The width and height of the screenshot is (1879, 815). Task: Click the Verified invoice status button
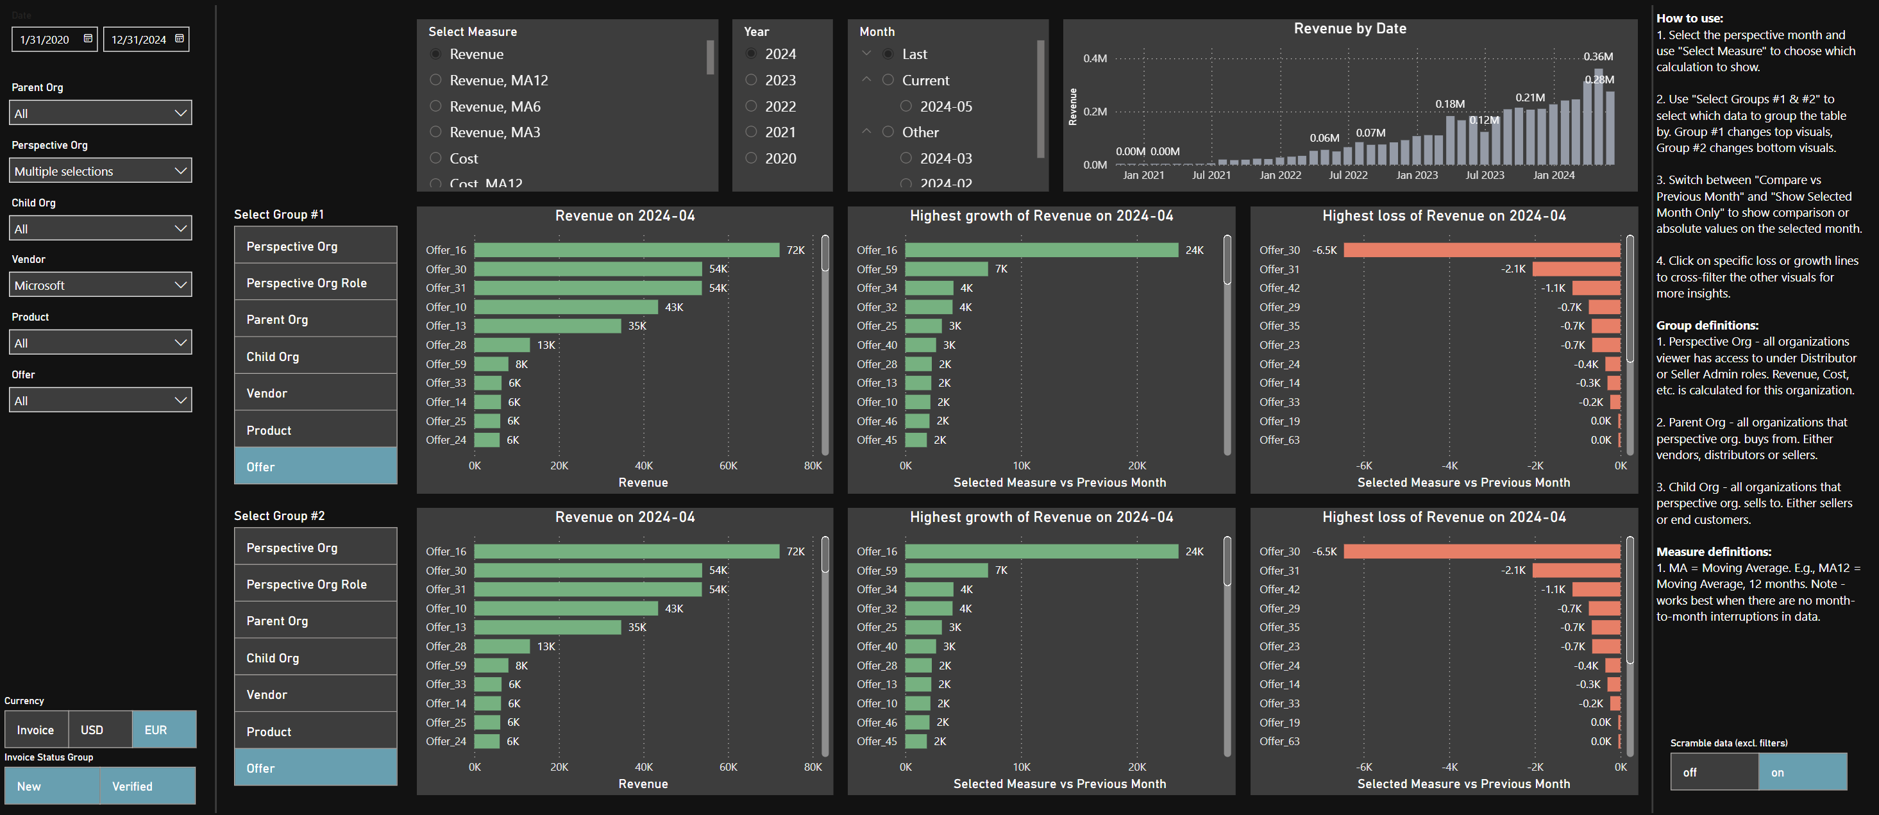pos(147,786)
